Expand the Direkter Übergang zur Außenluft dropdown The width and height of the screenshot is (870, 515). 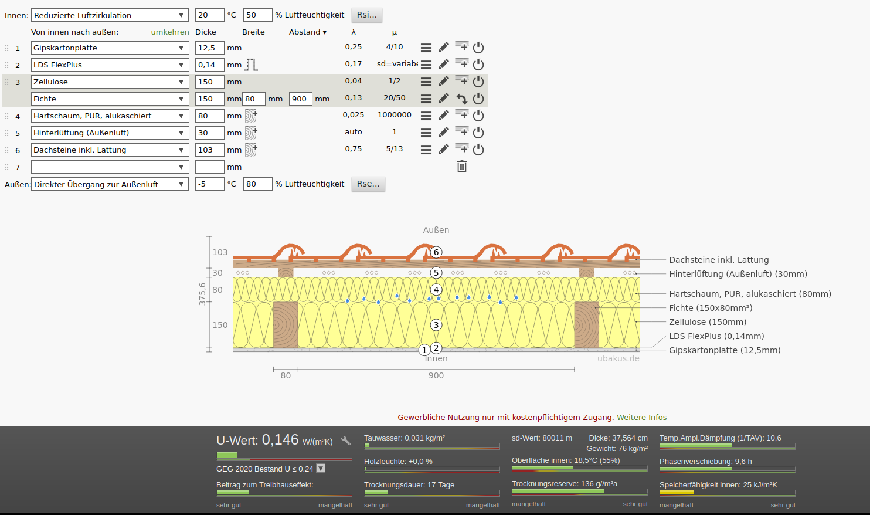pos(110,184)
